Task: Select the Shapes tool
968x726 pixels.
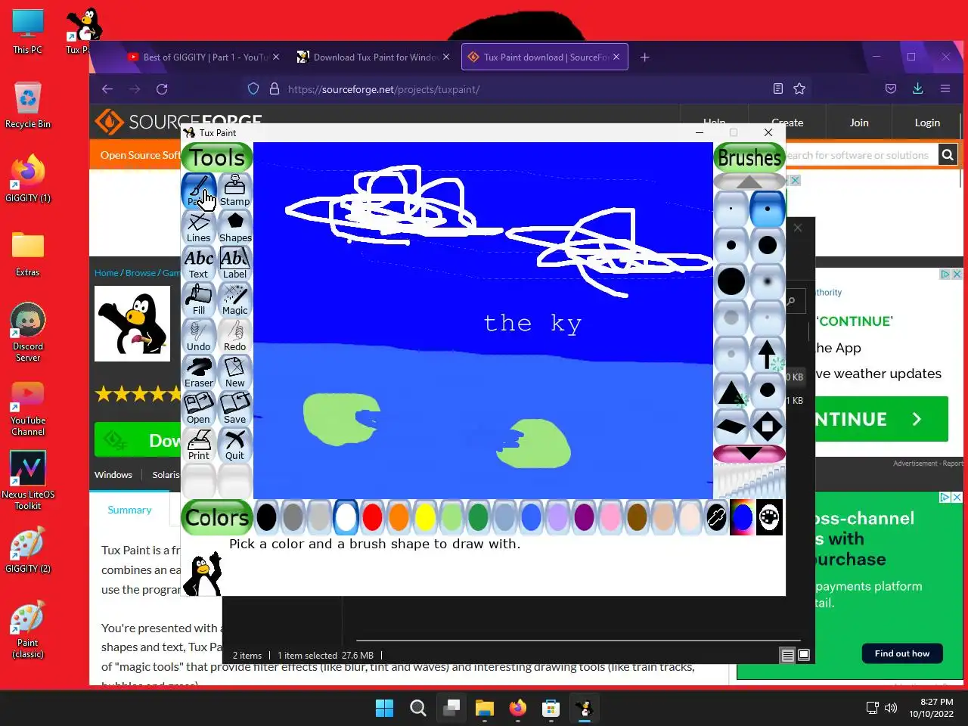Action: (235, 227)
